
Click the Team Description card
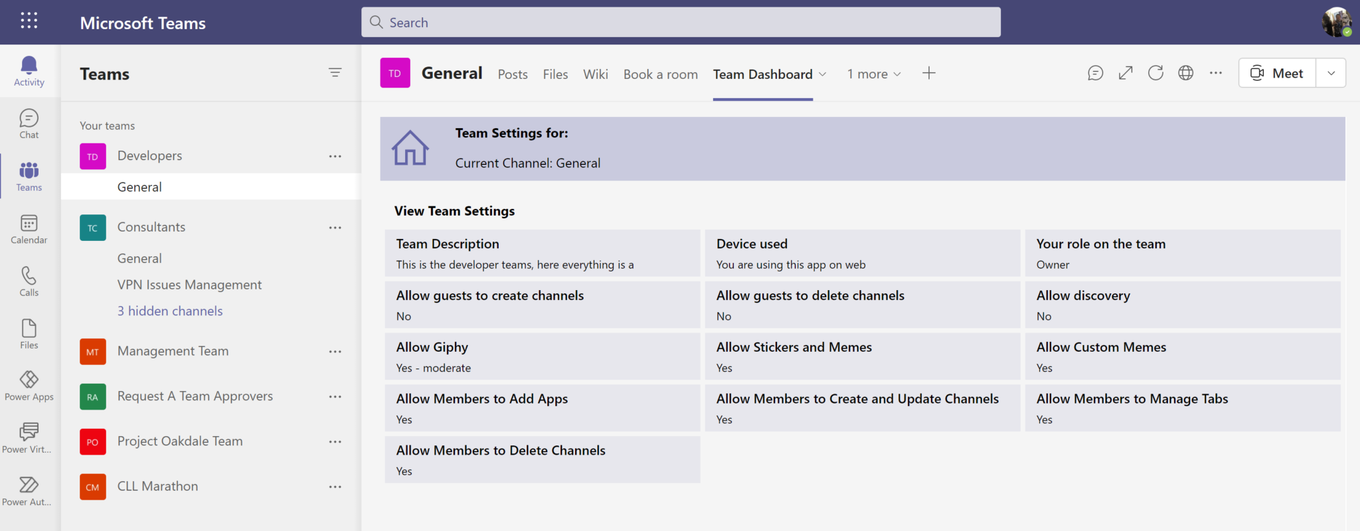coord(543,253)
